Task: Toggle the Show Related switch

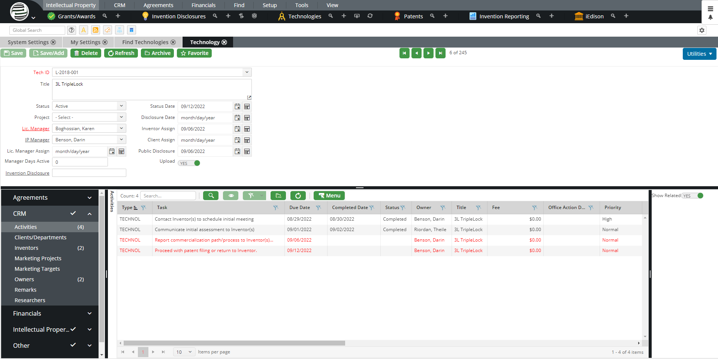Action: (693, 196)
